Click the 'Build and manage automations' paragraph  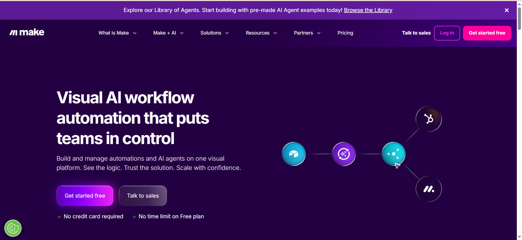pyautogui.click(x=149, y=163)
